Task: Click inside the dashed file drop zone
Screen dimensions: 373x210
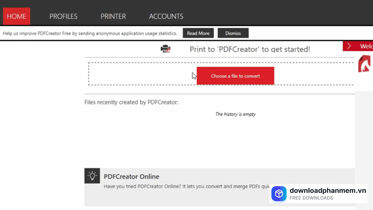Action: [x=140, y=74]
